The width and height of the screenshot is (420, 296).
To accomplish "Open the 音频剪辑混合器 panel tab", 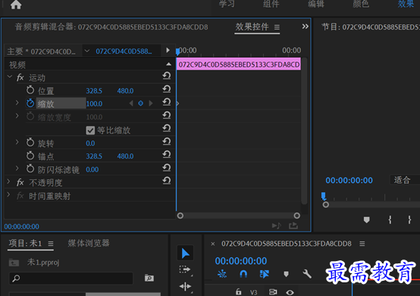I will pos(111,27).
